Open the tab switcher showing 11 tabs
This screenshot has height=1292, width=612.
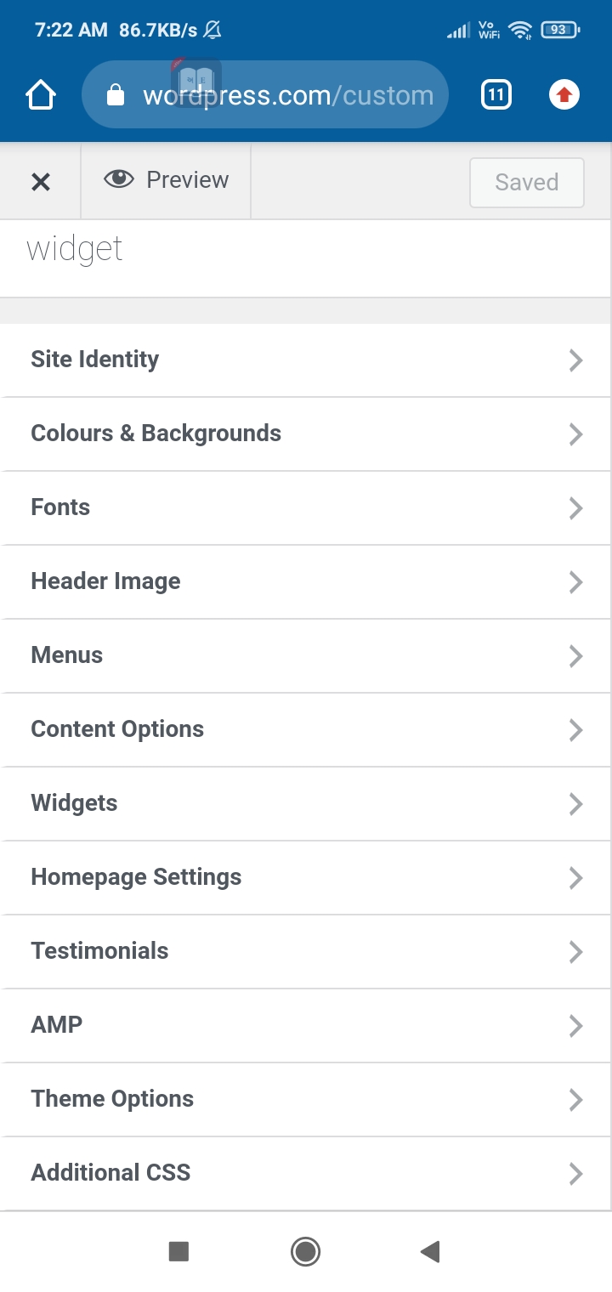pyautogui.click(x=496, y=95)
